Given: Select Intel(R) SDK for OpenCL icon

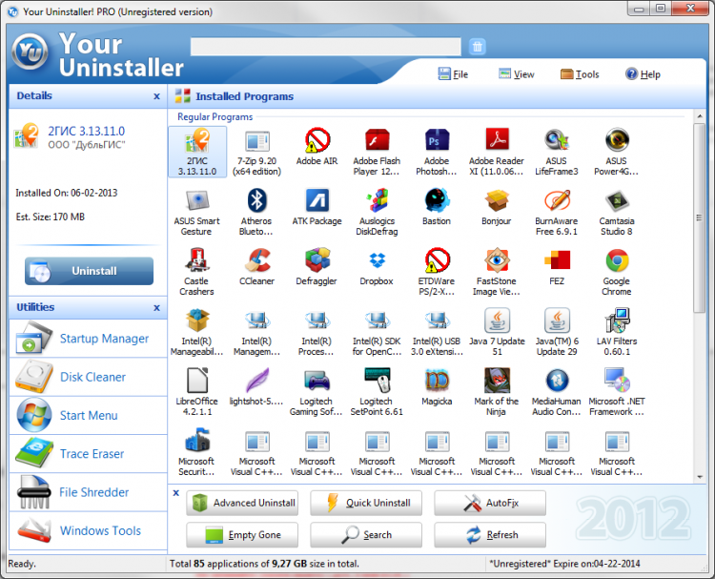Looking at the screenshot, I should point(377,321).
